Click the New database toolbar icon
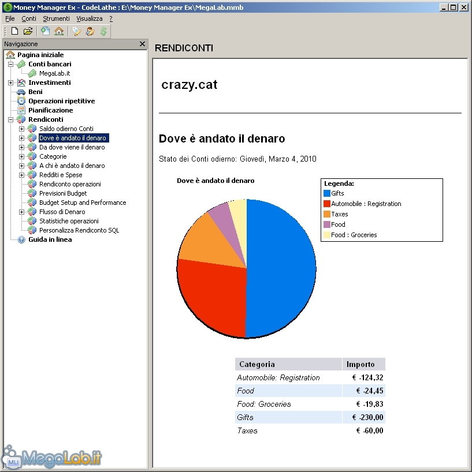Image resolution: width=472 pixels, height=472 pixels. (x=14, y=31)
